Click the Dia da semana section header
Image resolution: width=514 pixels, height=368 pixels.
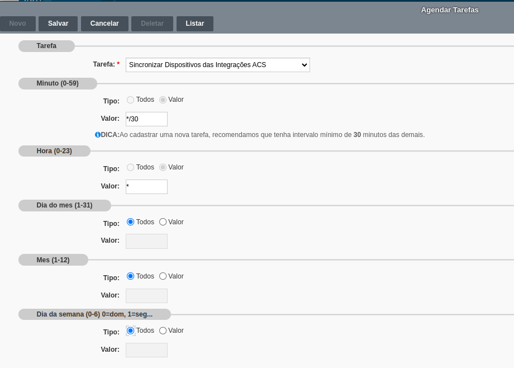click(94, 314)
